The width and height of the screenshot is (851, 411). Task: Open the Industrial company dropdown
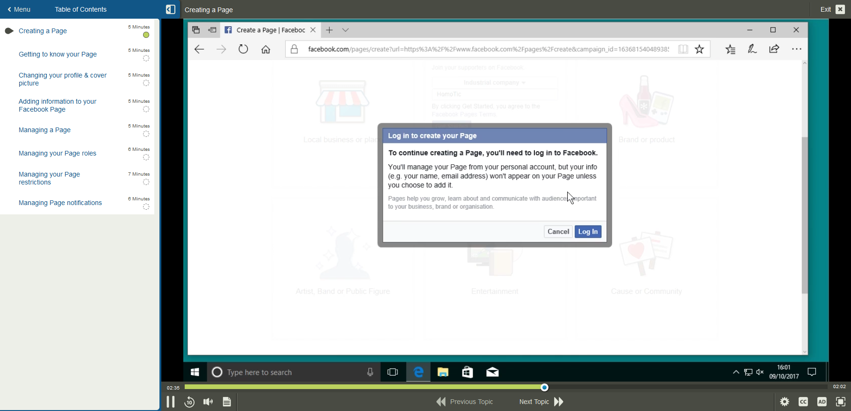click(x=494, y=83)
